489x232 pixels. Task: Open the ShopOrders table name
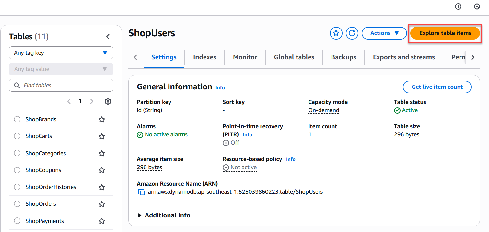coord(41,204)
